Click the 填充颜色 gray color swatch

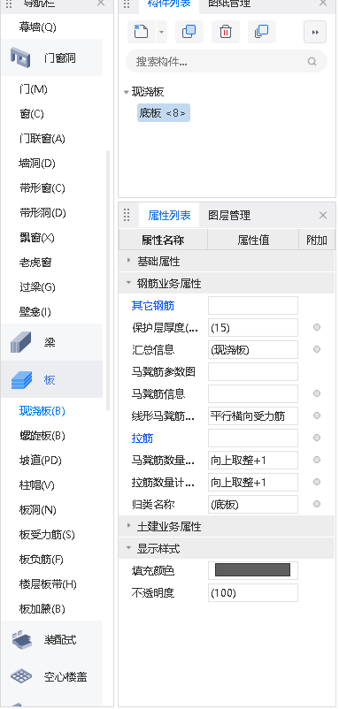(252, 569)
